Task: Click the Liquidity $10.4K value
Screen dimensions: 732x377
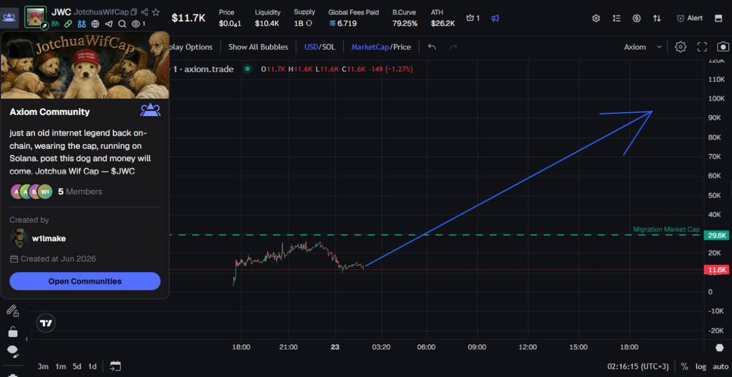Action: (x=267, y=23)
